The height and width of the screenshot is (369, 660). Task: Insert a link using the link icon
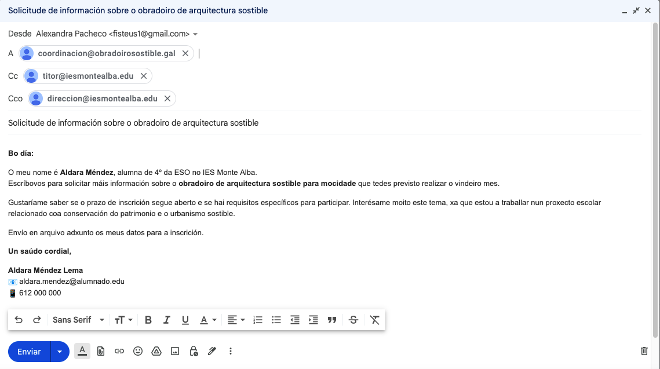(119, 351)
